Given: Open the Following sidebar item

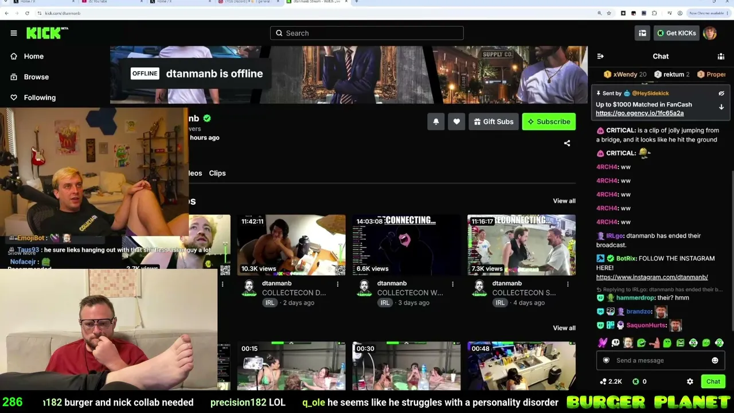Looking at the screenshot, I should click(33, 98).
